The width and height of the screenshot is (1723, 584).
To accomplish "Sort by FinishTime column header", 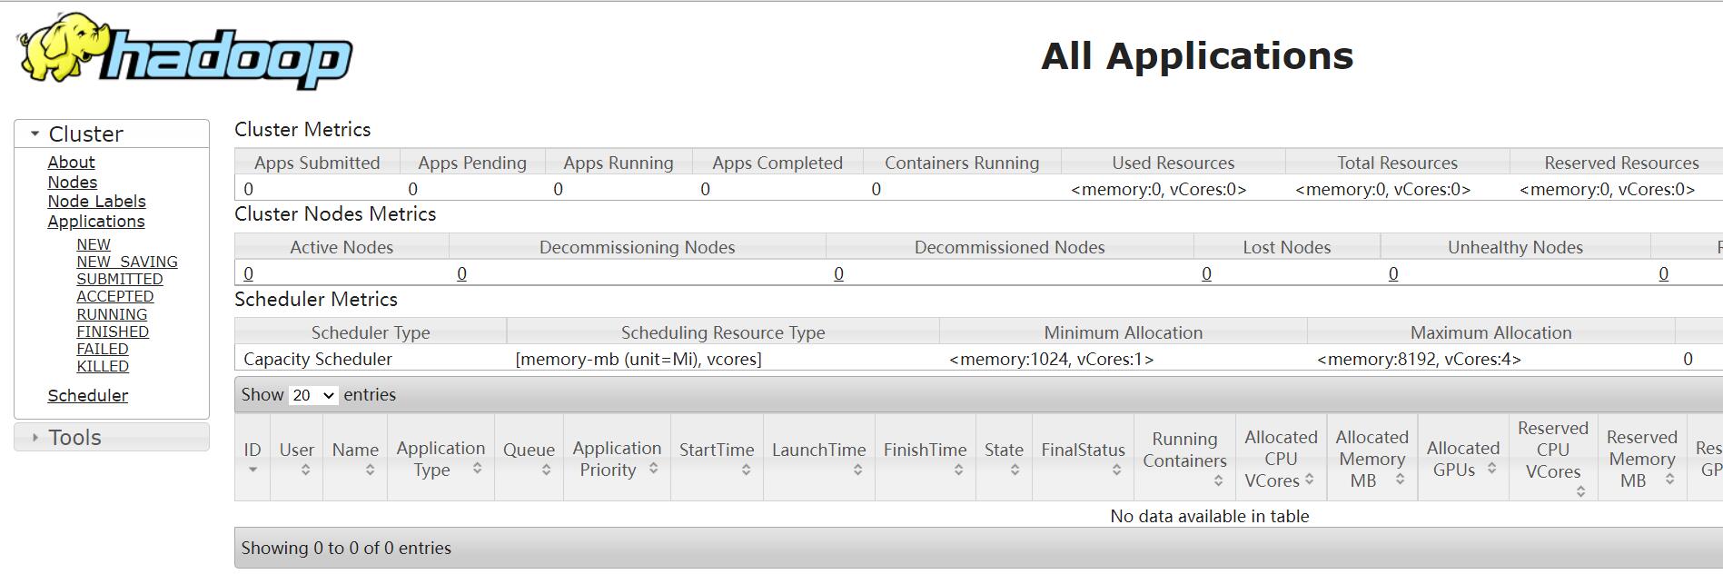I will tap(925, 450).
